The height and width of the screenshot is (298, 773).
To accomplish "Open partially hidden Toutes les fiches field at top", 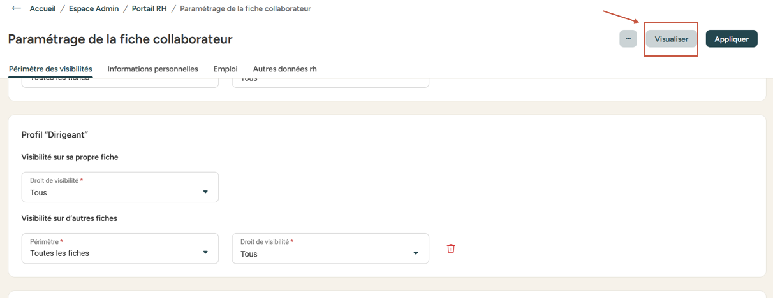I will (x=120, y=83).
